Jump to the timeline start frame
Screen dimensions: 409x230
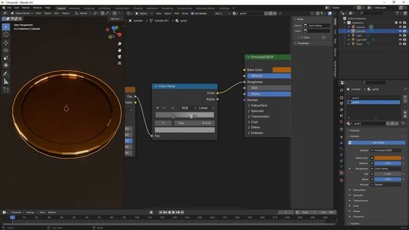(160, 212)
